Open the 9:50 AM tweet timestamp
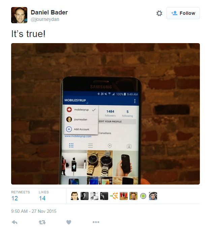 pyautogui.click(x=34, y=211)
